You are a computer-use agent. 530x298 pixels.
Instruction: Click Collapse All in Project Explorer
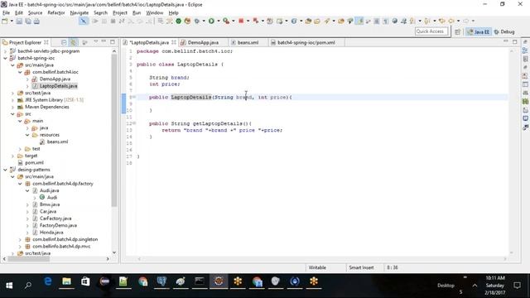click(x=64, y=42)
